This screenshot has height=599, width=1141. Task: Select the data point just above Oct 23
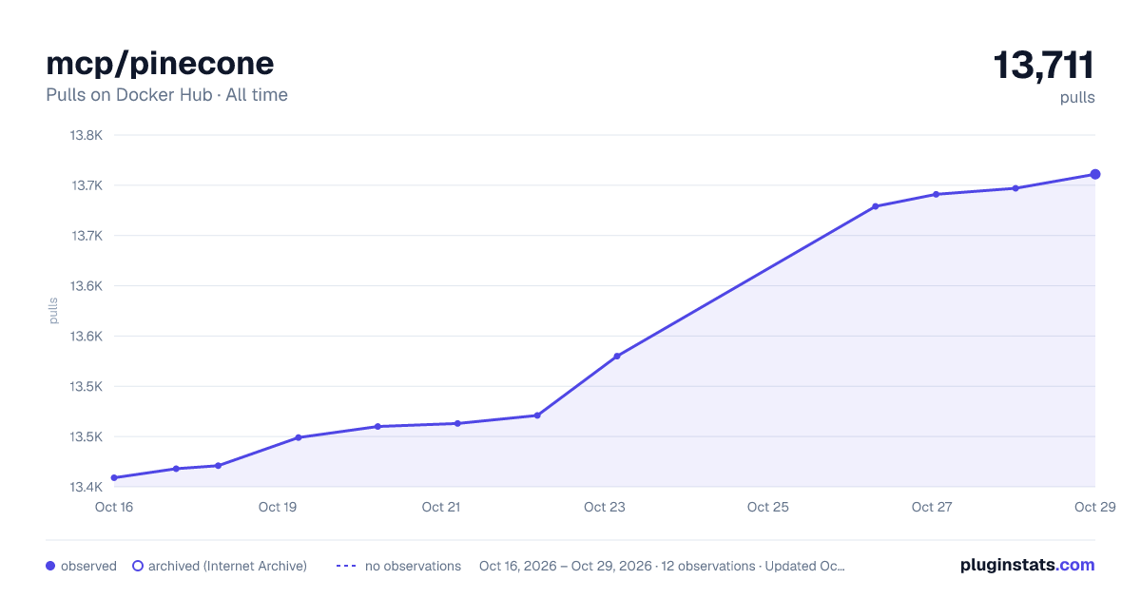click(x=617, y=357)
